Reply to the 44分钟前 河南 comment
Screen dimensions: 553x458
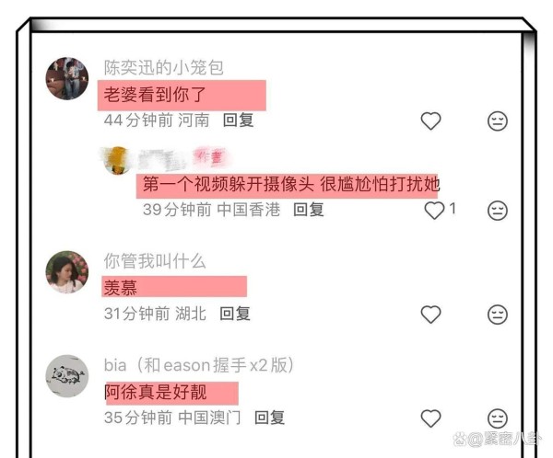point(239,120)
